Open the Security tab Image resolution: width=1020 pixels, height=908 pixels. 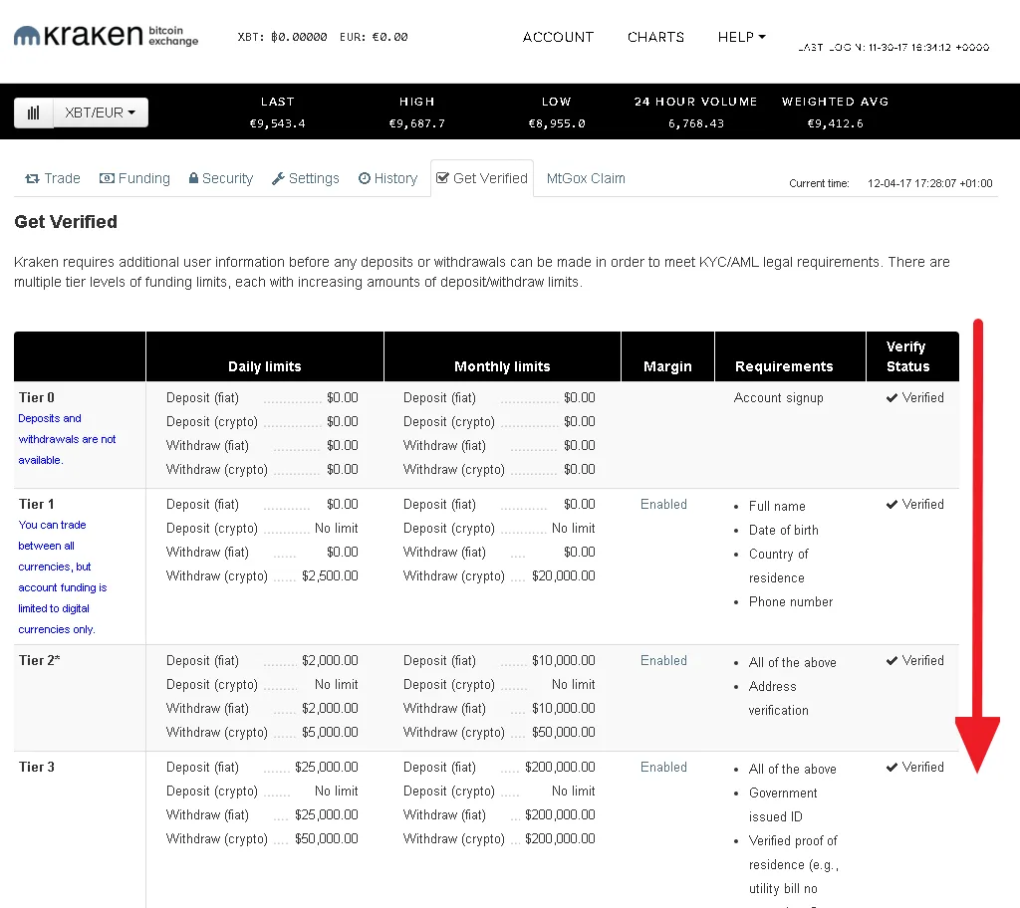221,178
